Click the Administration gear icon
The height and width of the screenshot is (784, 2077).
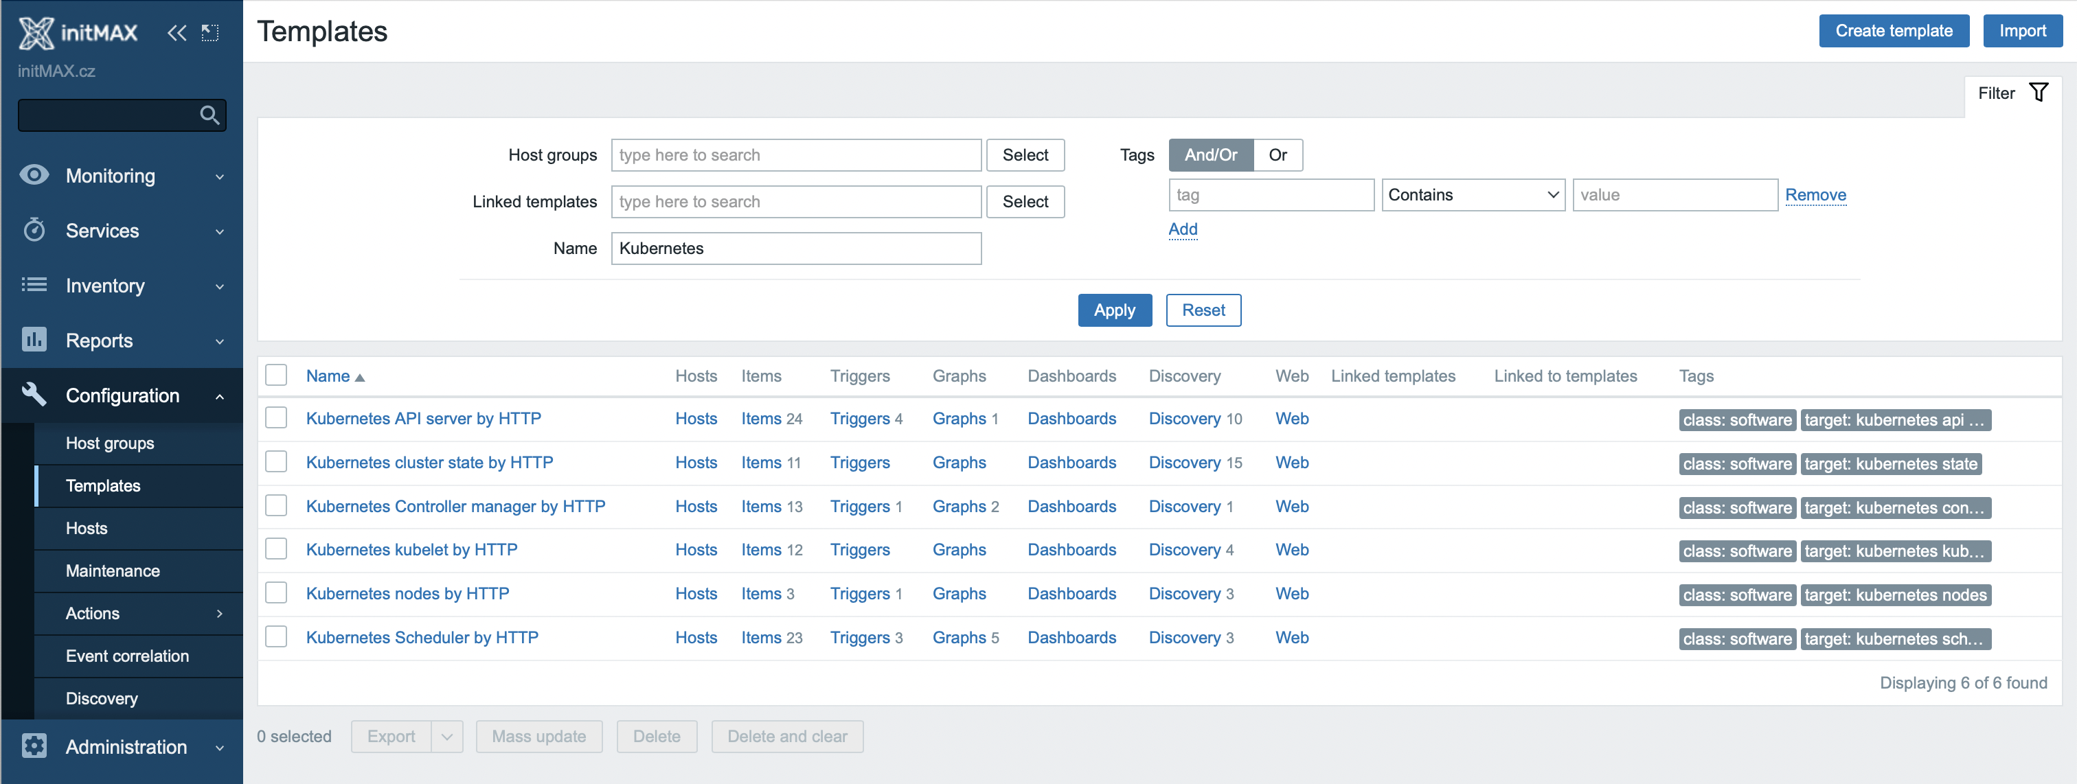point(34,746)
